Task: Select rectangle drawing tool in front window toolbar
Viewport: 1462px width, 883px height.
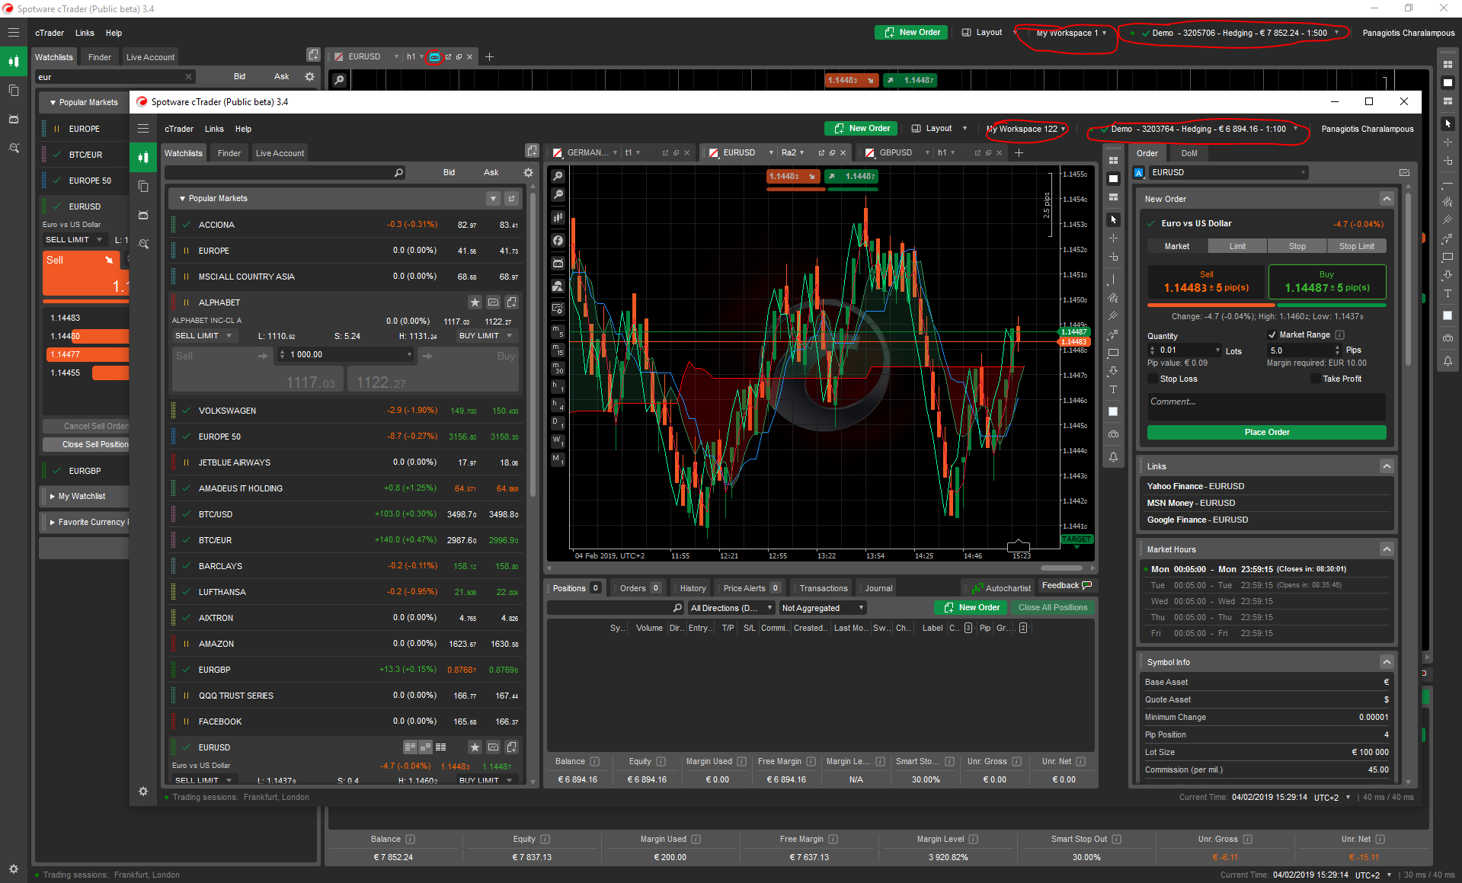Action: (x=1113, y=353)
